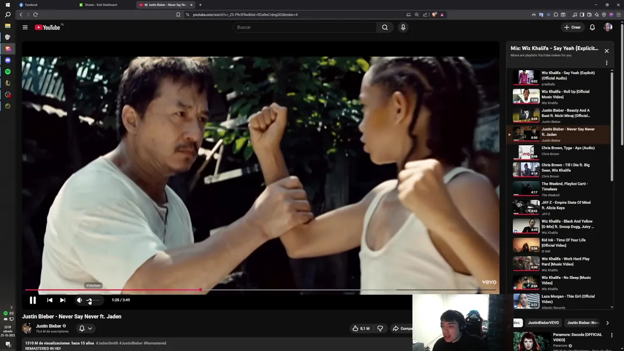The image size is (624, 351).
Task: Switch to Stream - Kick Dashboard tab
Action: pyautogui.click(x=106, y=5)
